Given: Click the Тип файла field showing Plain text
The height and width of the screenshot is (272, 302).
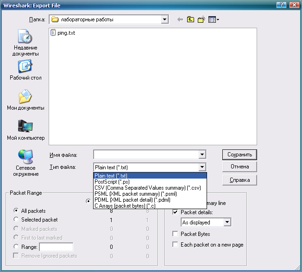Looking at the screenshot, I should tap(146, 167).
